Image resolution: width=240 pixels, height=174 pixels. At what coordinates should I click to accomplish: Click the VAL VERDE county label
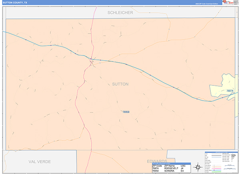click(41, 162)
